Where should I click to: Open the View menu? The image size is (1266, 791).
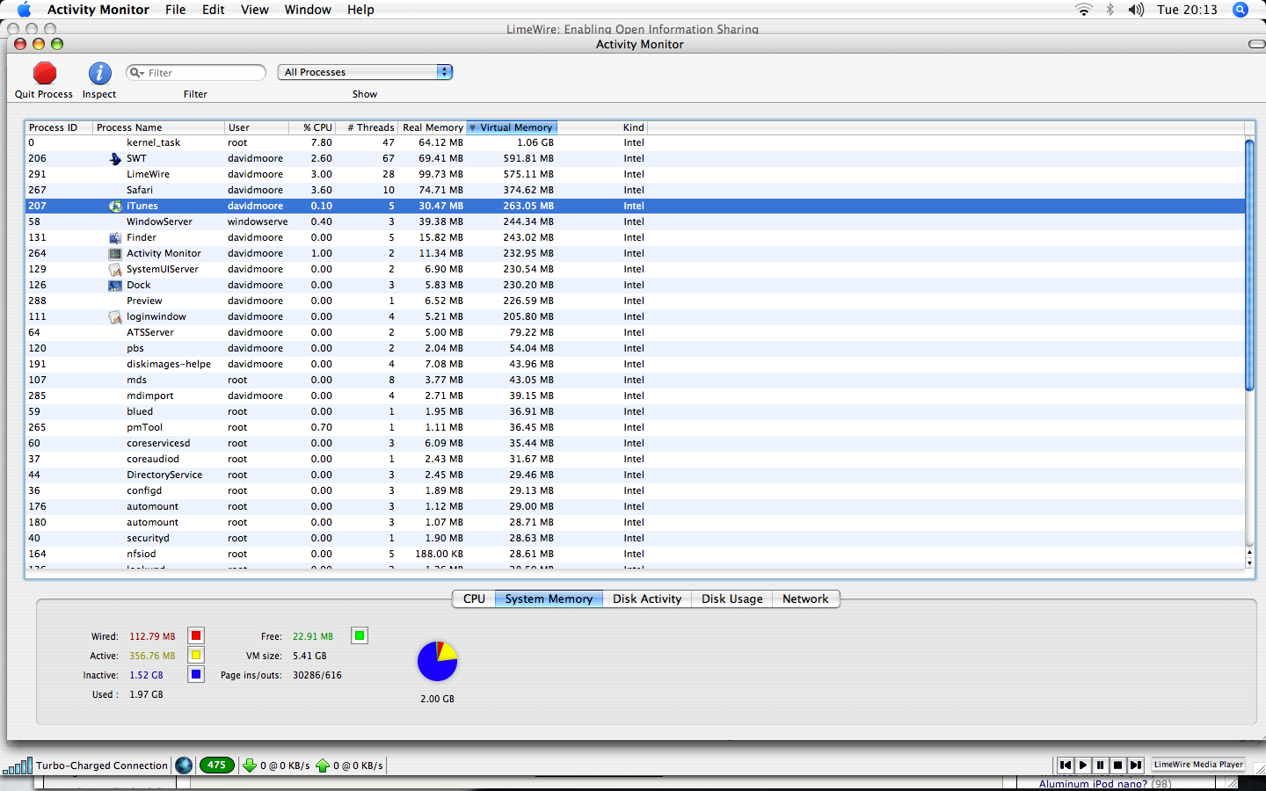255,10
